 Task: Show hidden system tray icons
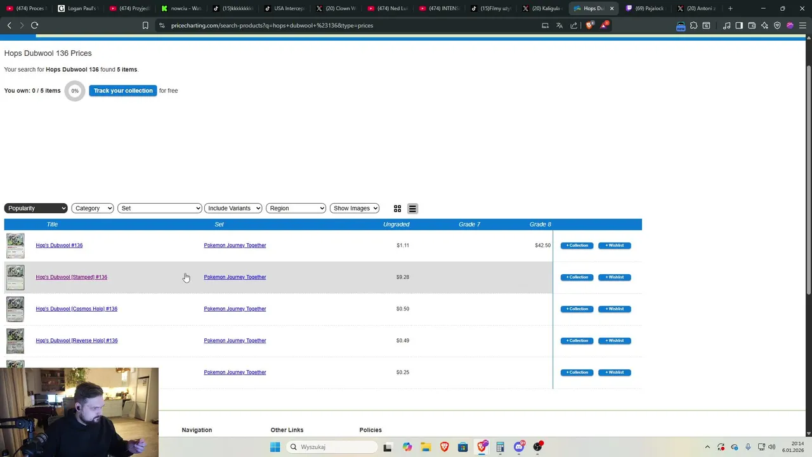coord(707,447)
